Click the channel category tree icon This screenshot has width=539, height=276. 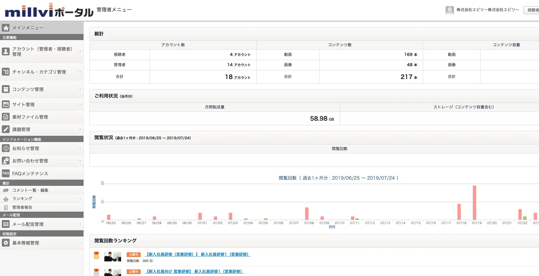point(6,72)
